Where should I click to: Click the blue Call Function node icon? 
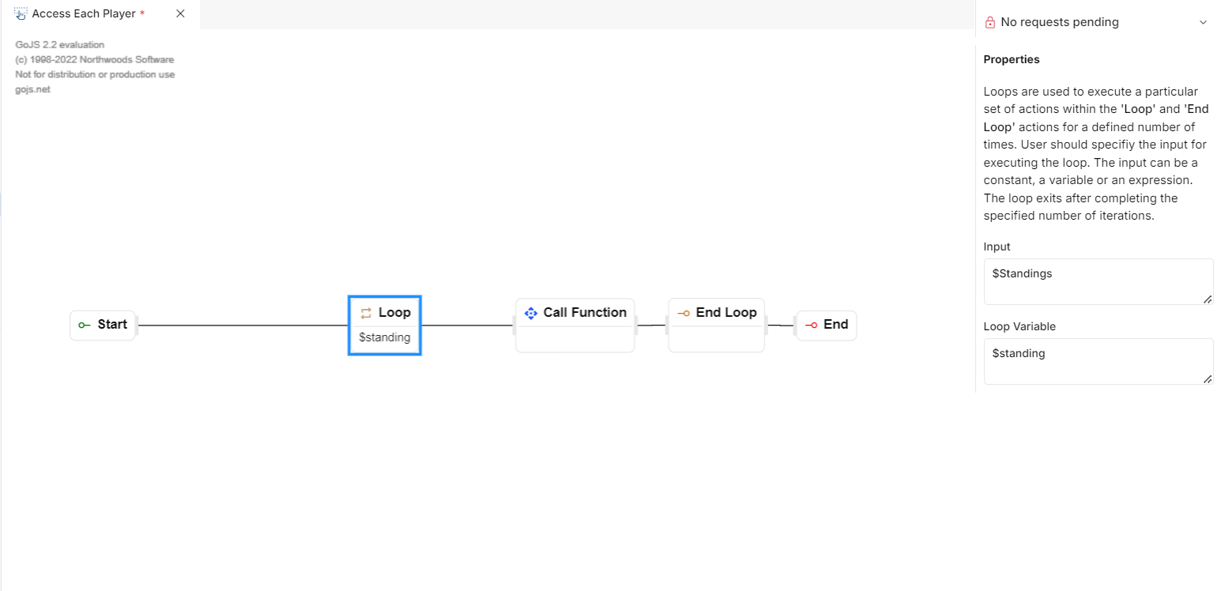tap(530, 313)
